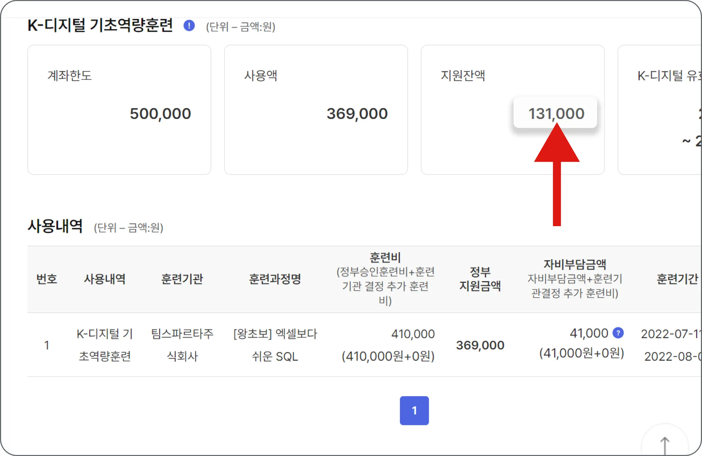This screenshot has width=702, height=456.
Task: Click the 훈련기간 column header
Action: [x=677, y=279]
